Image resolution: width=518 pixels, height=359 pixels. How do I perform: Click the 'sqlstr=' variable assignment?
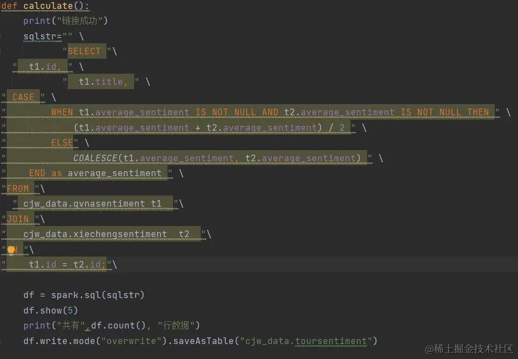43,37
